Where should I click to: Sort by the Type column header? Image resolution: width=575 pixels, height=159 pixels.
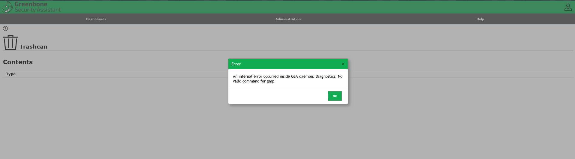click(x=11, y=74)
